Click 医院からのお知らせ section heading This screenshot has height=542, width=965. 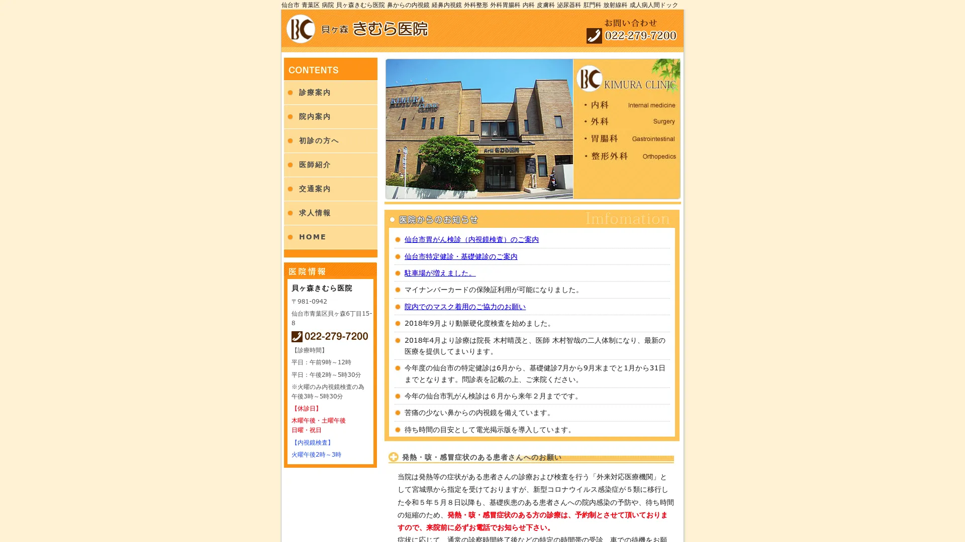tap(438, 220)
